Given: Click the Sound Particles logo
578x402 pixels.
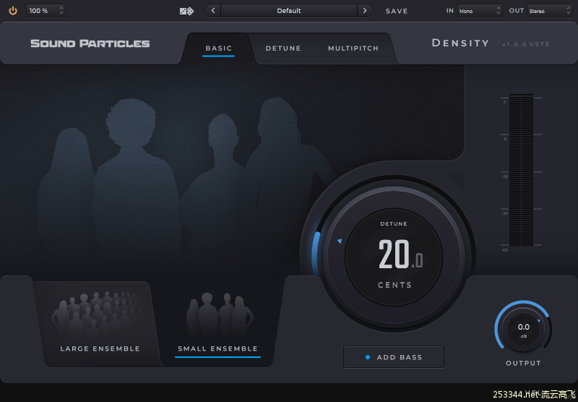Looking at the screenshot, I should pos(90,43).
